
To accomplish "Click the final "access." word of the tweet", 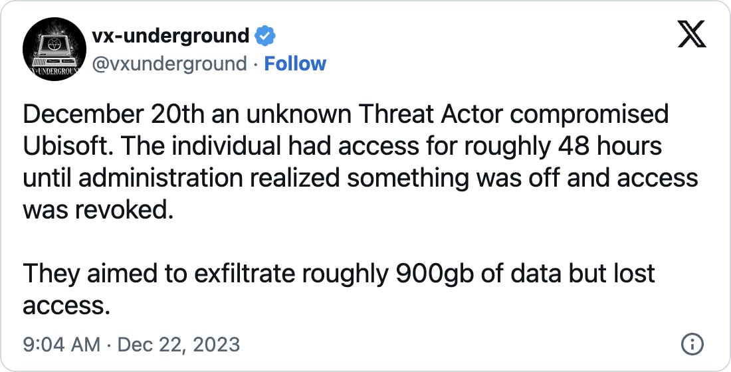I will tap(65, 306).
